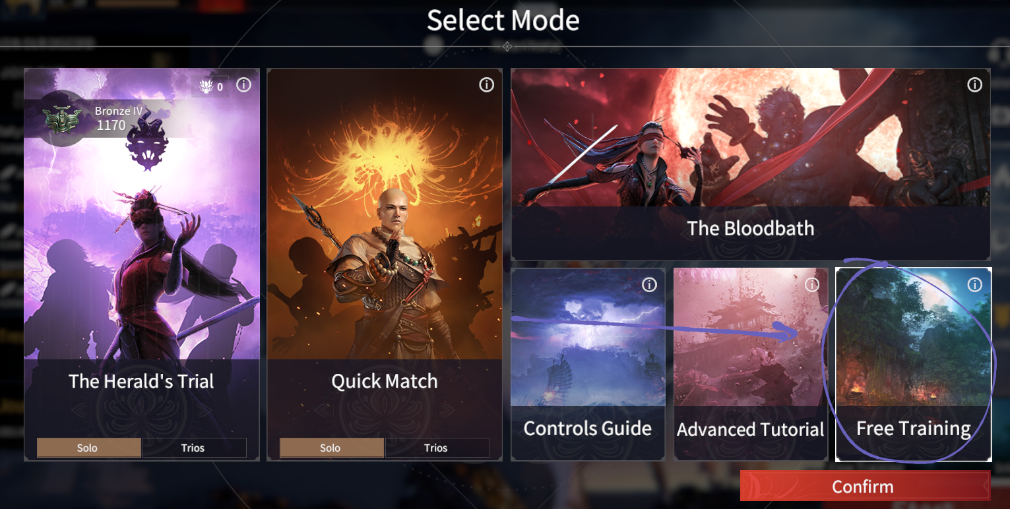The height and width of the screenshot is (509, 1010).
Task: Open info icon on The Bloodbath banner
Action: pyautogui.click(x=974, y=85)
